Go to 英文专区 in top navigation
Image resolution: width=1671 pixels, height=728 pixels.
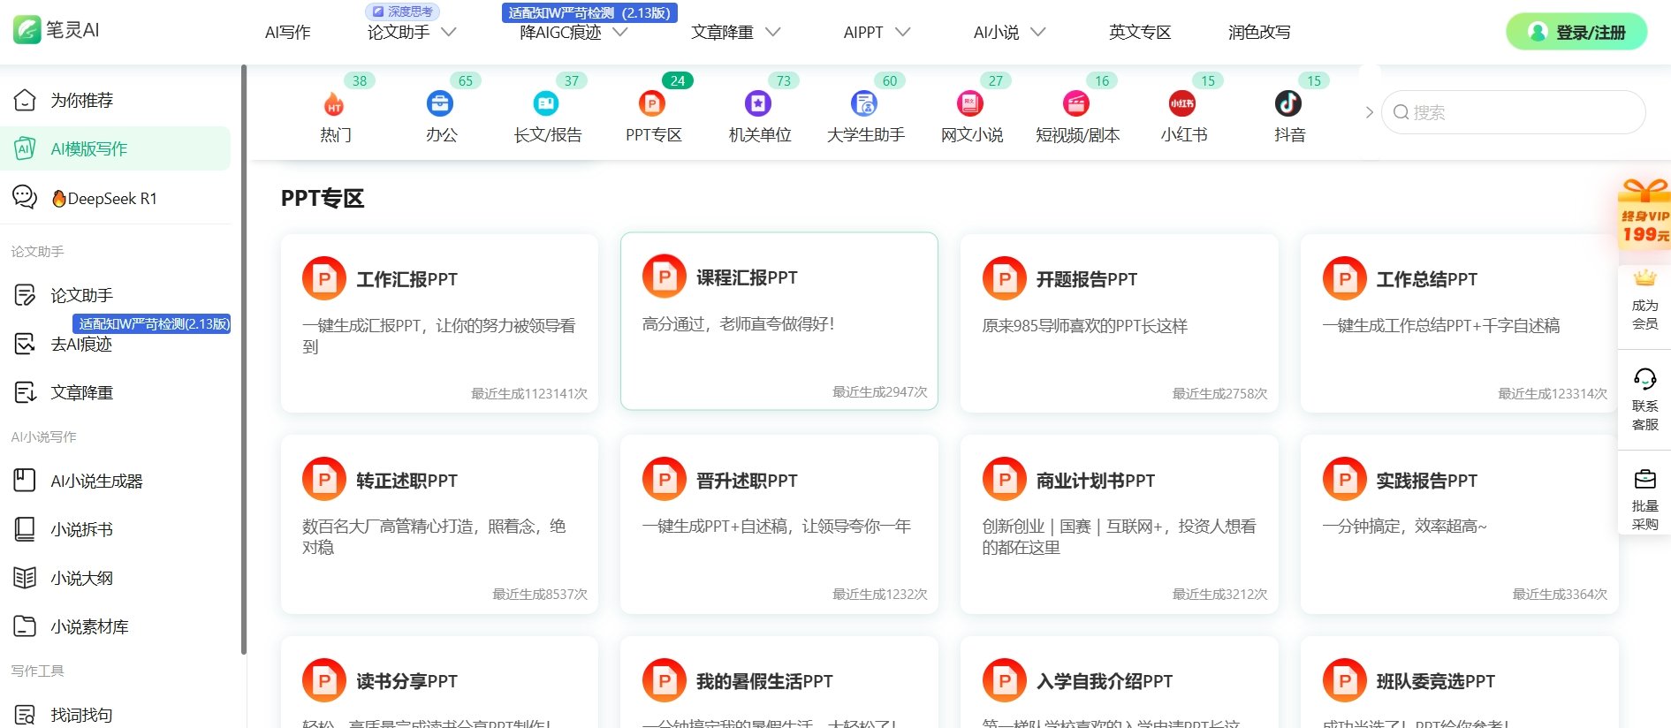point(1139,33)
